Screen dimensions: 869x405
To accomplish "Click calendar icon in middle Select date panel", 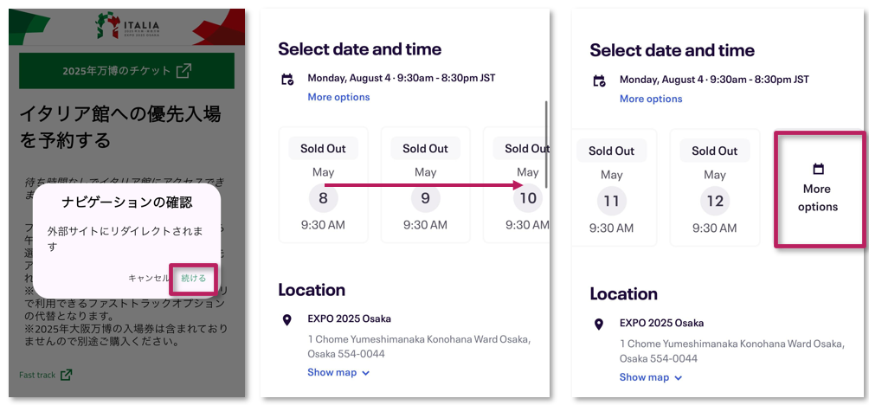I will [x=287, y=80].
